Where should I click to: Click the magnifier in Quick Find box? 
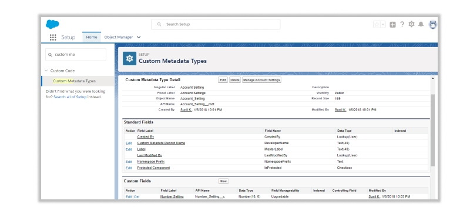point(49,55)
